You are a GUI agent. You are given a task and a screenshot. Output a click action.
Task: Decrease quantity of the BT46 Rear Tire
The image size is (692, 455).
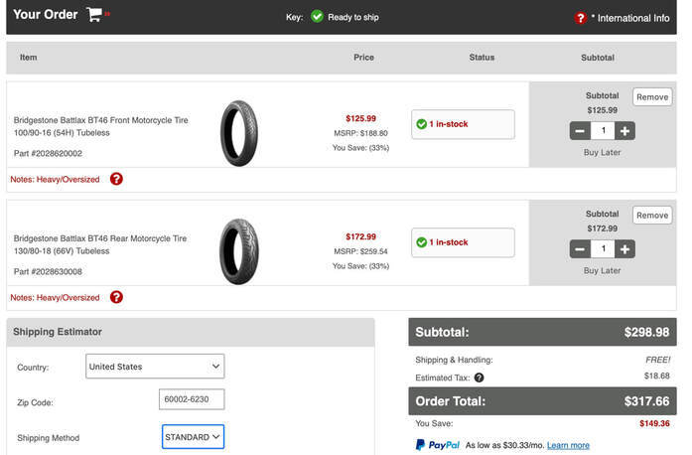click(x=580, y=249)
